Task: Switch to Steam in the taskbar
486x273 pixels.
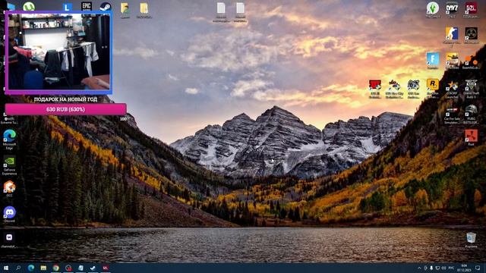Action: pyautogui.click(x=93, y=268)
